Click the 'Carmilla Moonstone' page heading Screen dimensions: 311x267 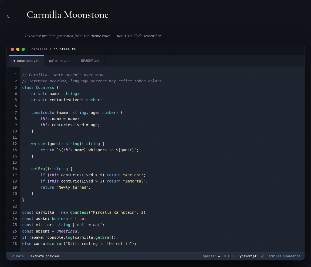click(68, 15)
